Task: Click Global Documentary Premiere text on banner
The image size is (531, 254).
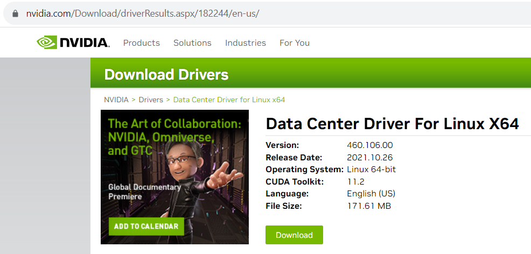Action: [x=145, y=192]
